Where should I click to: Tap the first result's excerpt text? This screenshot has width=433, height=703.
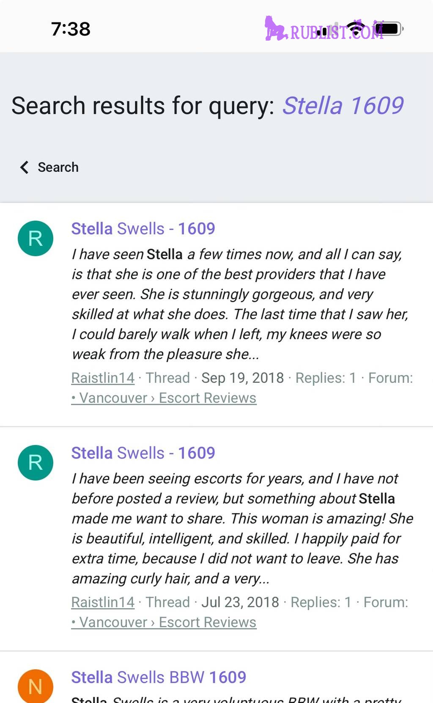(x=240, y=304)
